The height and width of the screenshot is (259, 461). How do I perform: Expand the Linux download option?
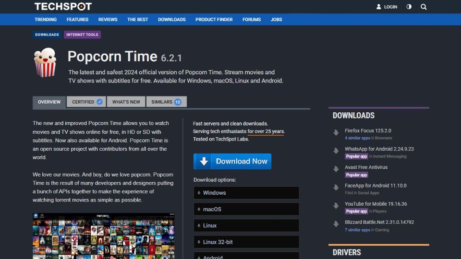click(x=246, y=225)
